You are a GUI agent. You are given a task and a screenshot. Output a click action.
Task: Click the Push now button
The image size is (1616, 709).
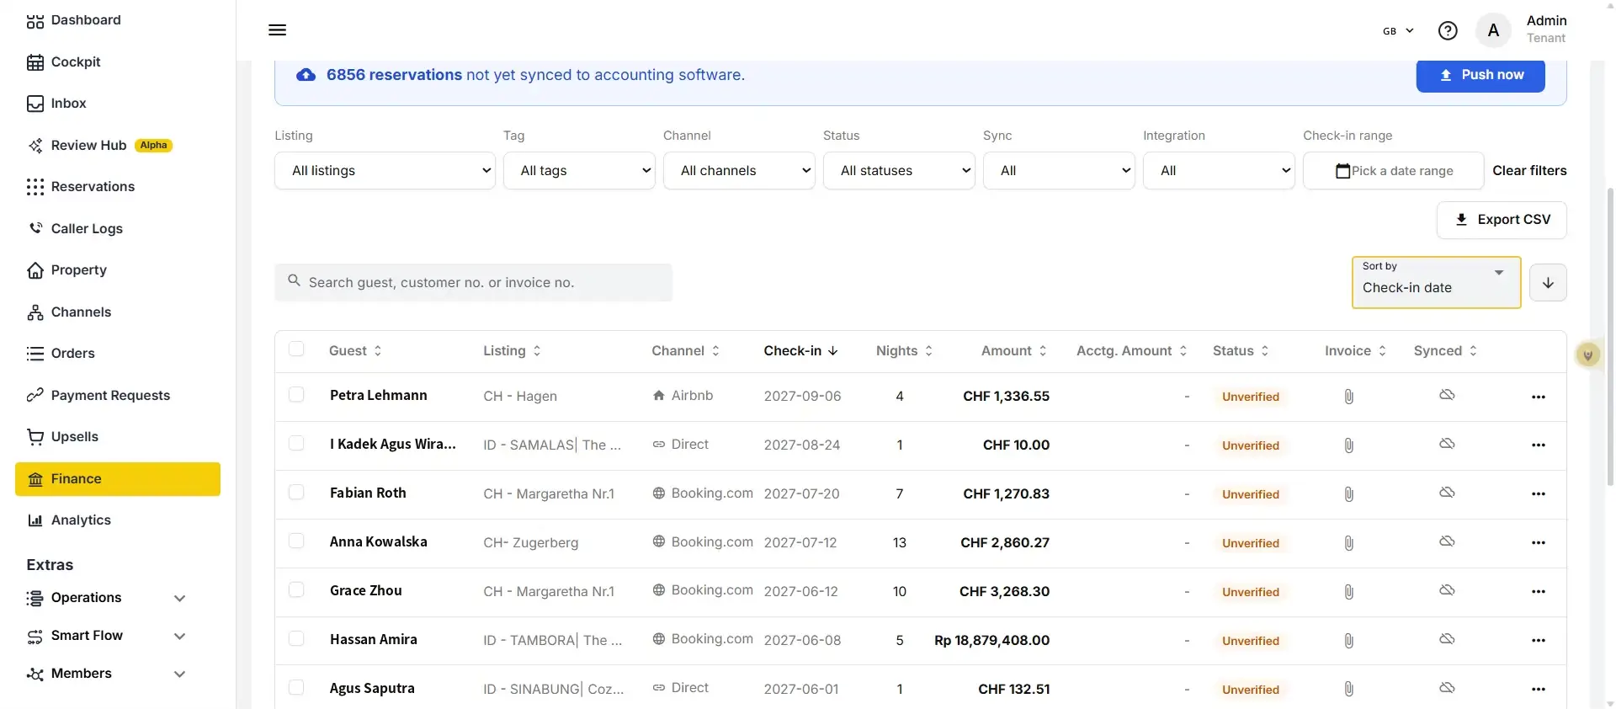pos(1480,75)
